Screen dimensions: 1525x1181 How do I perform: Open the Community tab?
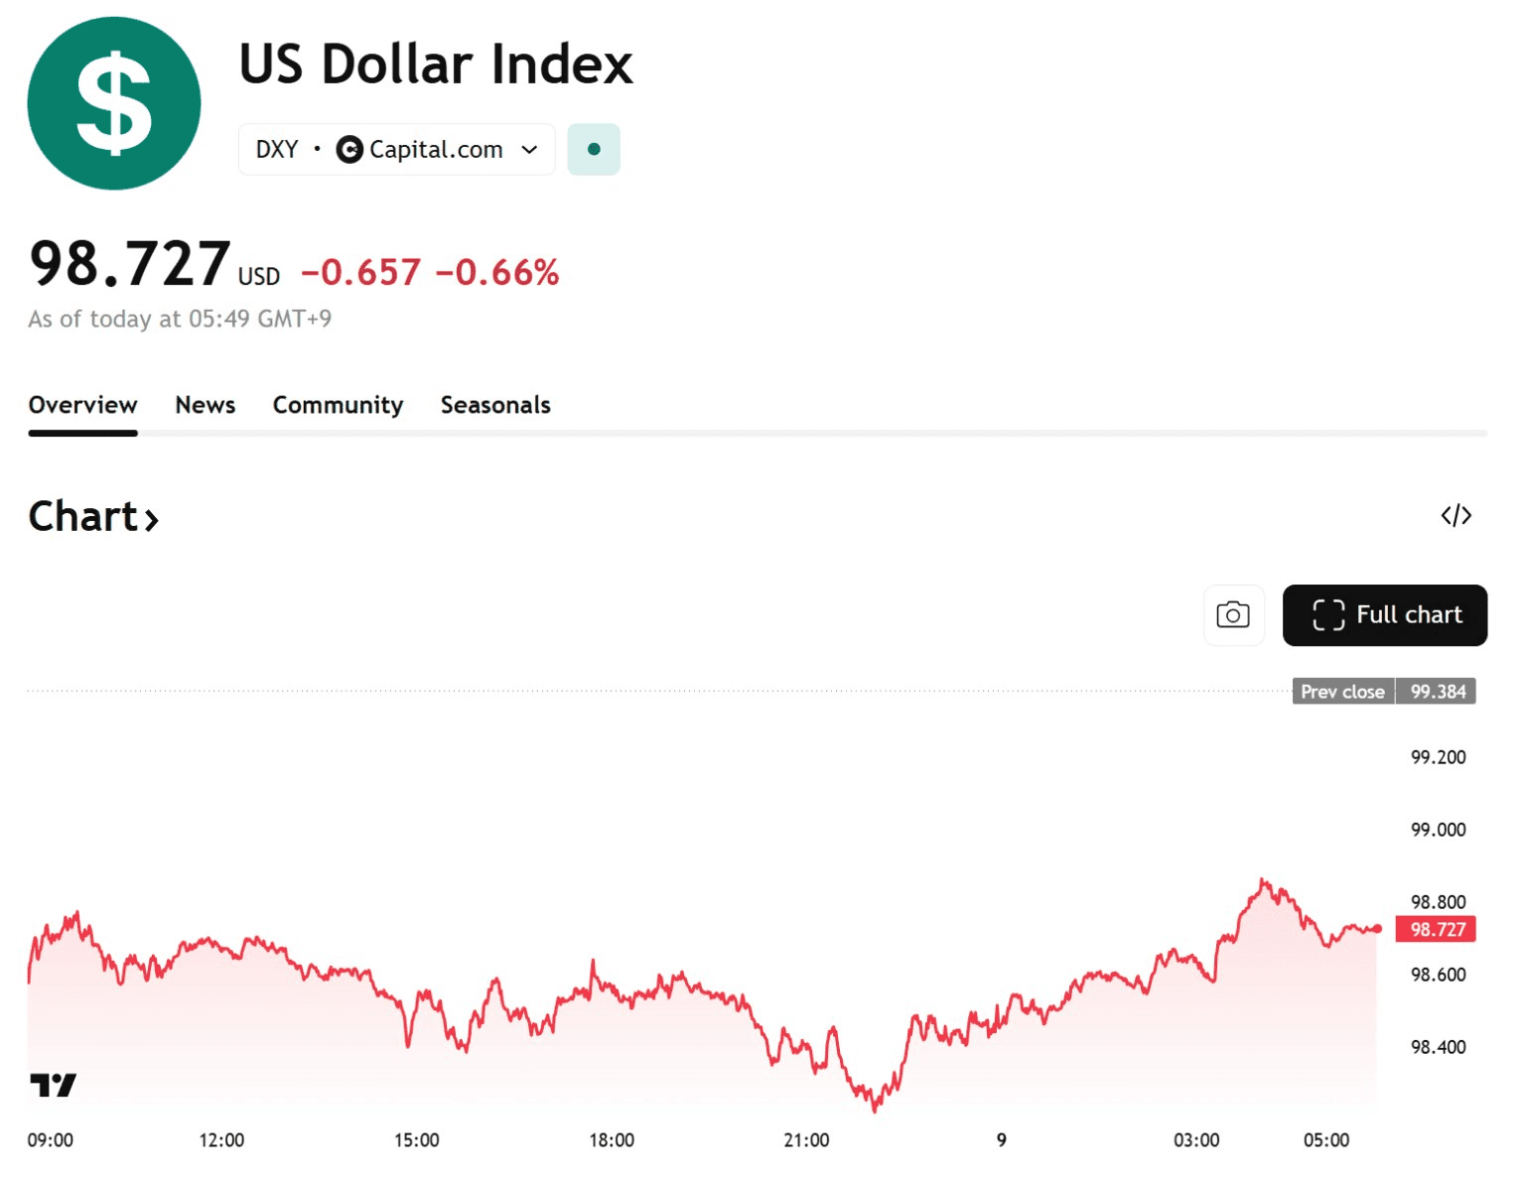(338, 405)
